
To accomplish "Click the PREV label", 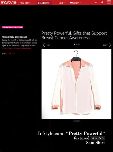I will [48, 45].
